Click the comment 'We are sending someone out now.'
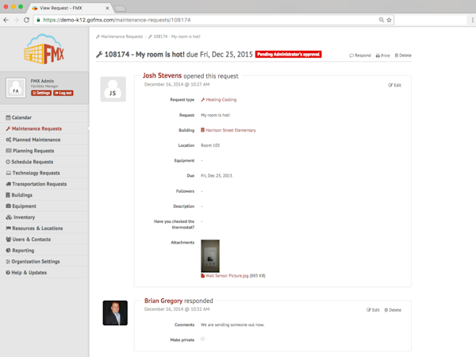The image size is (476, 357). point(232,324)
